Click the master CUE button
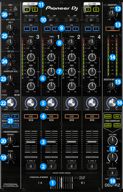 click(x=112, y=29)
